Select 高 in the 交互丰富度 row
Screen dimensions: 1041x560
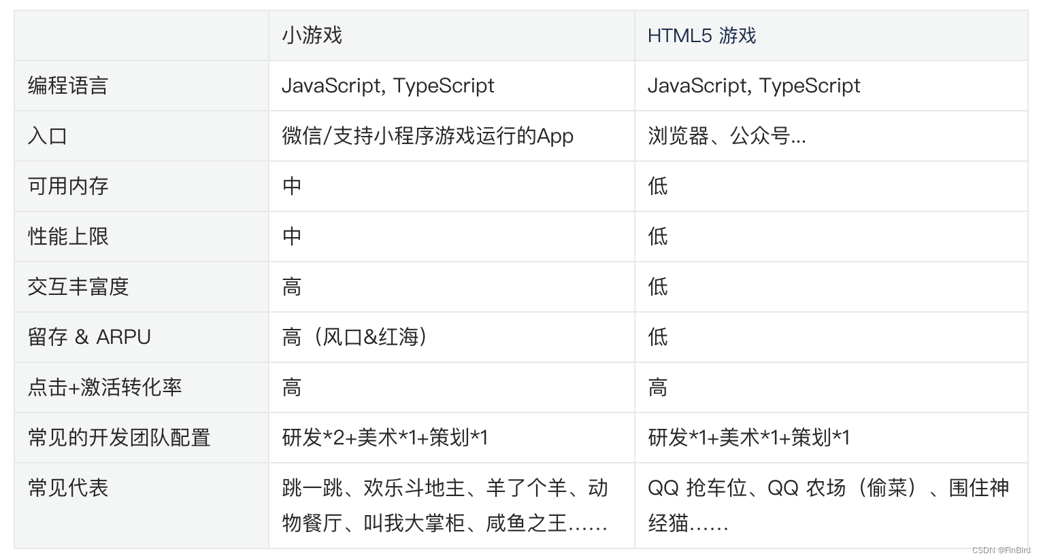click(292, 287)
